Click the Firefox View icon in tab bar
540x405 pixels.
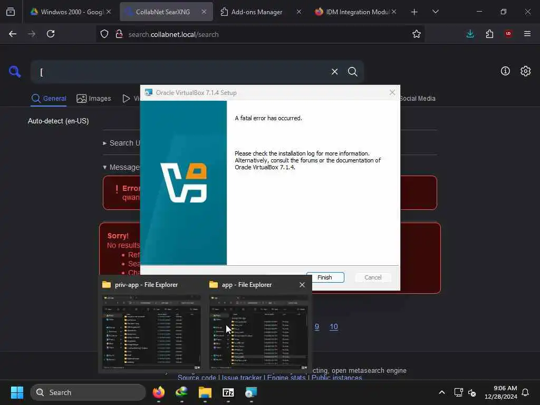[11, 12]
